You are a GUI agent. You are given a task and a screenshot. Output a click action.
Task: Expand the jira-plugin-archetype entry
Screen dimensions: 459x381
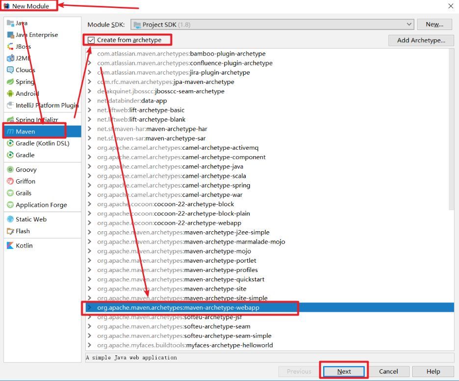[90, 72]
